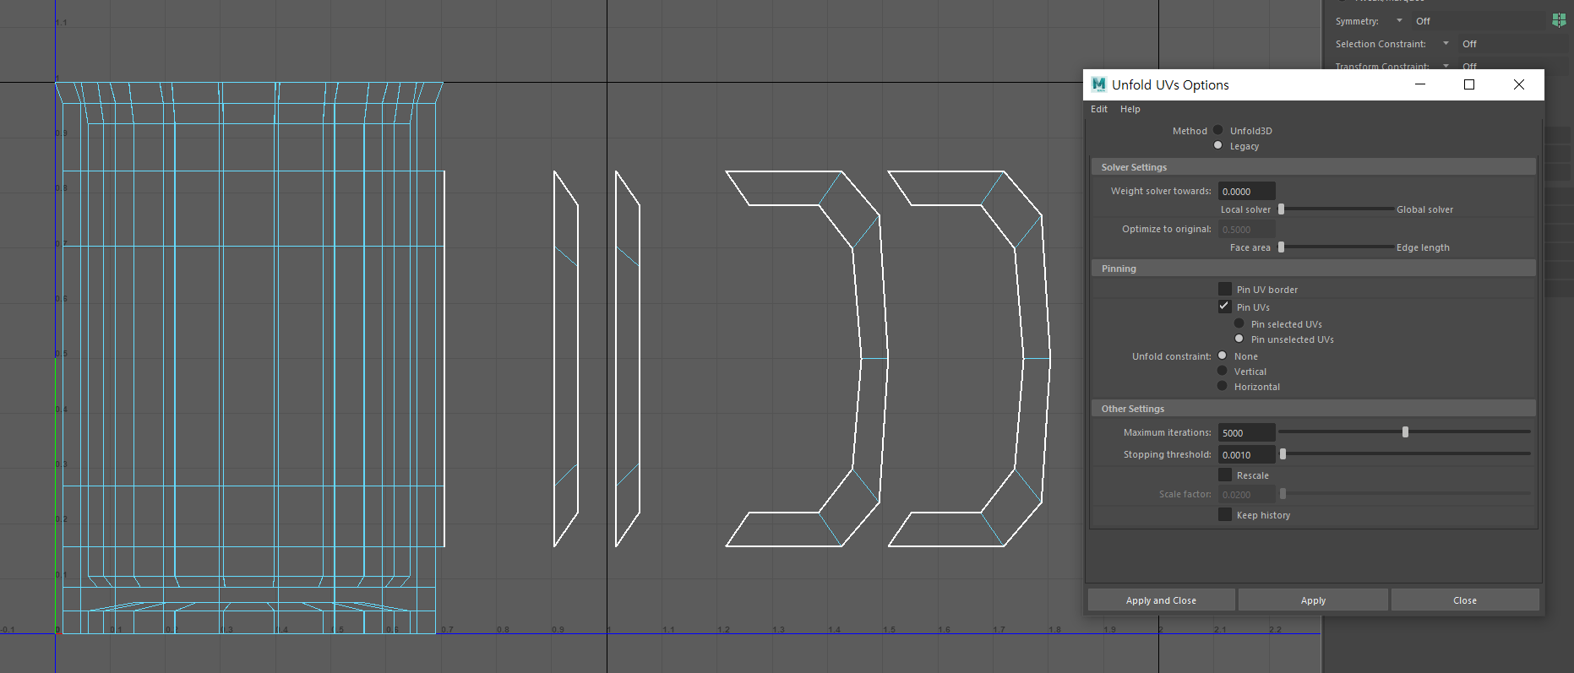Collapse the Pinning section header
The image size is (1574, 673).
pyautogui.click(x=1313, y=269)
